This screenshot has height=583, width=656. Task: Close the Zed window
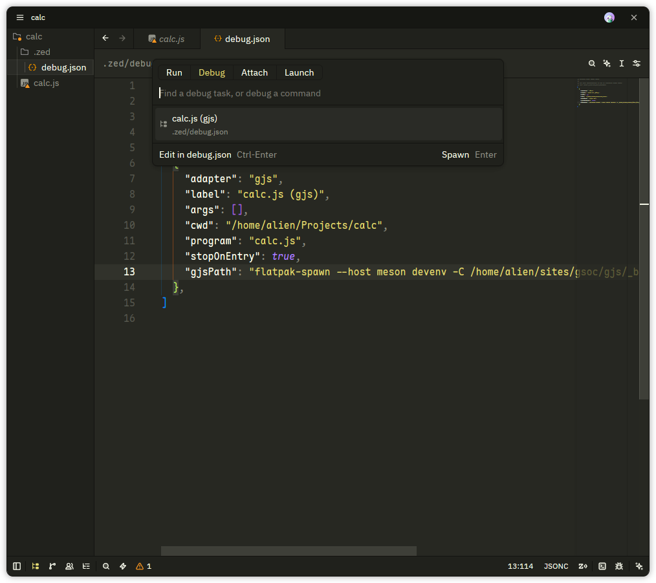coord(634,17)
